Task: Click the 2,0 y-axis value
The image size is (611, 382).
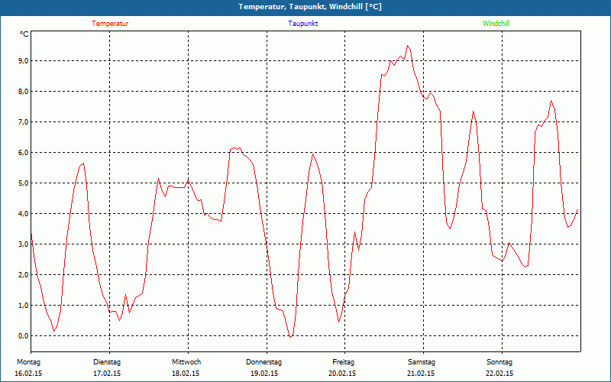Action: (24, 274)
